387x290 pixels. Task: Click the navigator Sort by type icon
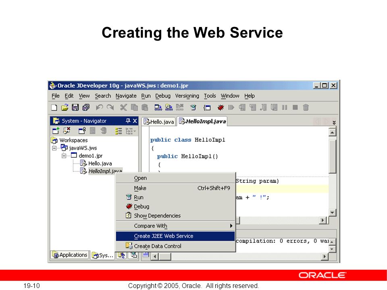[119, 130]
